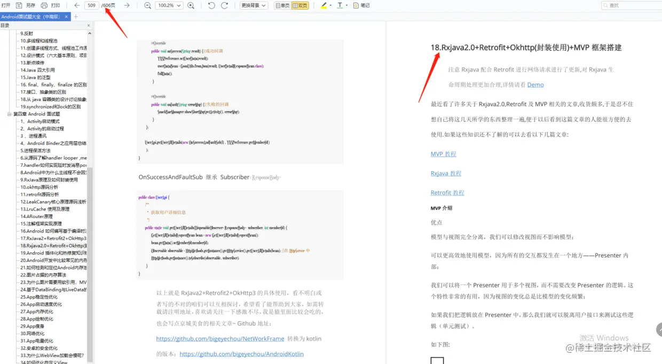Viewport: 662px width, 364px height.
Task: Click the 打开 (open file) button
Action: (6, 5)
